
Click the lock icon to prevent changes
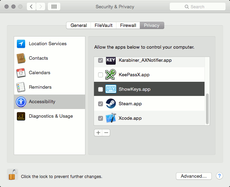12,175
